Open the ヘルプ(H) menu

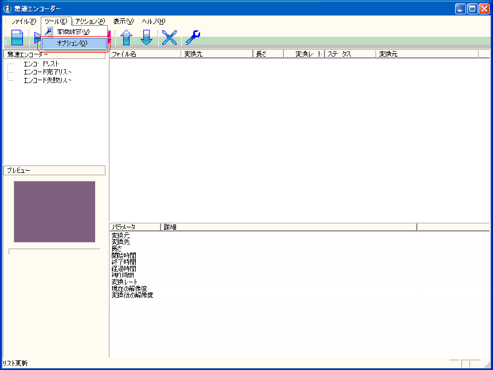[154, 21]
